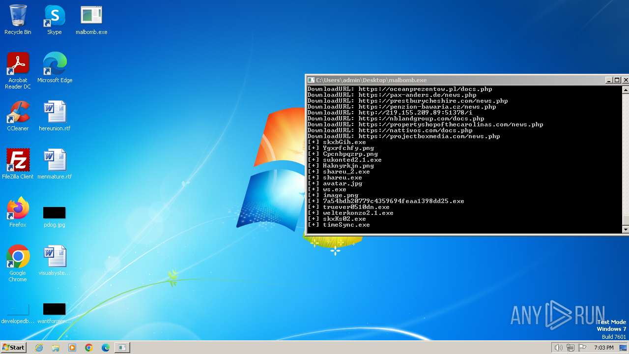The width and height of the screenshot is (629, 354).
Task: Click the Start button
Action: pyautogui.click(x=13, y=348)
